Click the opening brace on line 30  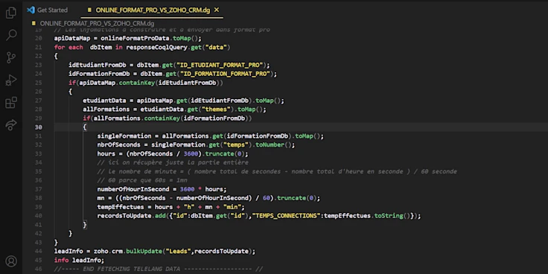click(85, 127)
